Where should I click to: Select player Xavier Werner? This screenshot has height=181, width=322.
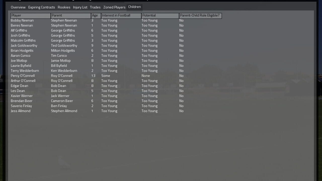pyautogui.click(x=22, y=96)
